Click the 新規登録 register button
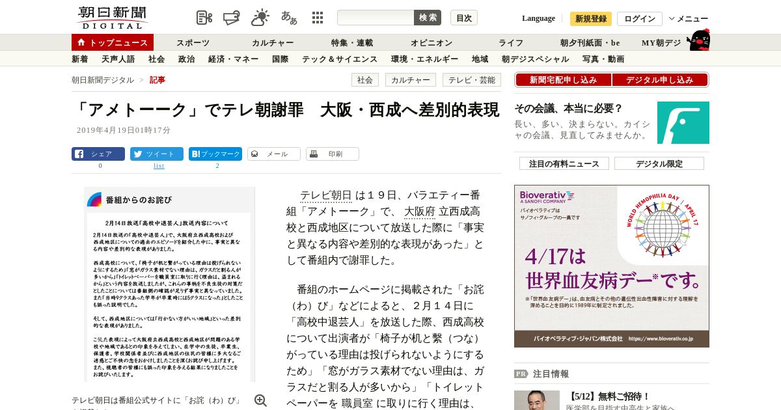 591,19
